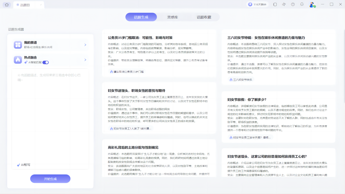
Task: Click the 开始生成 button
Action: [50, 179]
